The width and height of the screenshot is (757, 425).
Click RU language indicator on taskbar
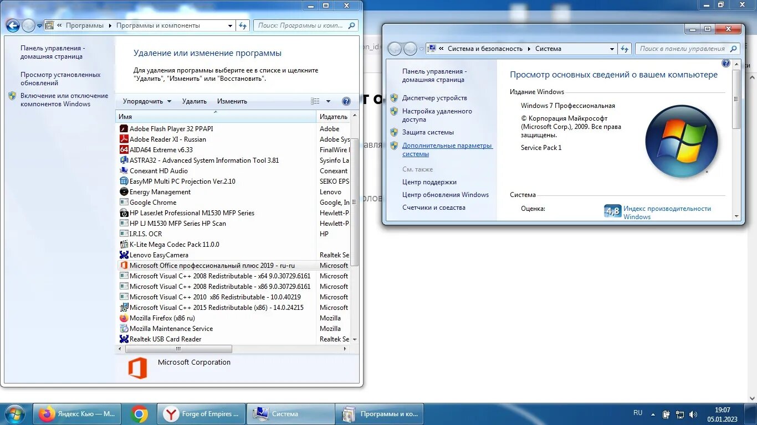[x=638, y=413]
